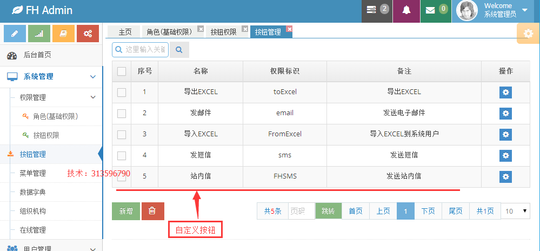540x251 pixels.
Task: Click the red gears shortcut button
Action: (x=88, y=34)
